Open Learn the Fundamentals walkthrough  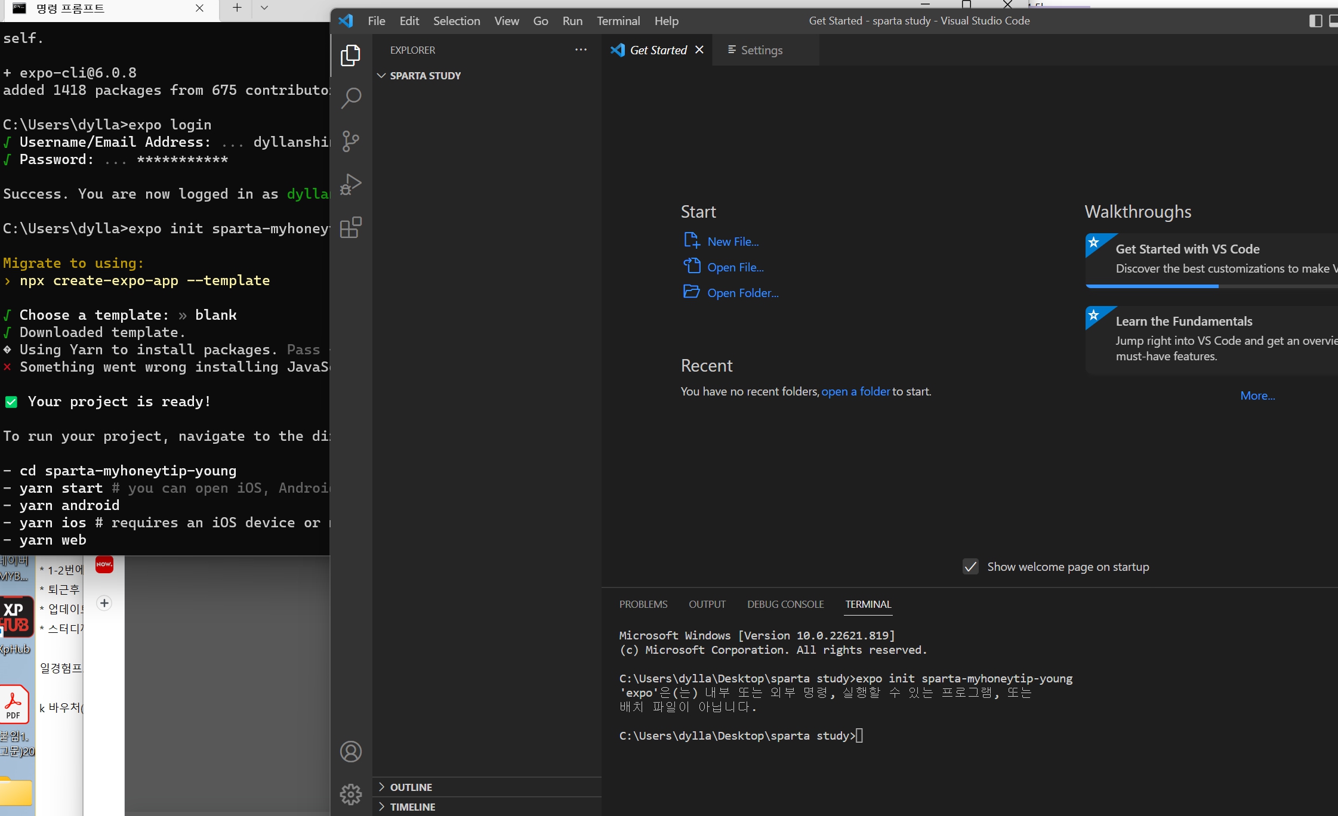tap(1211, 339)
